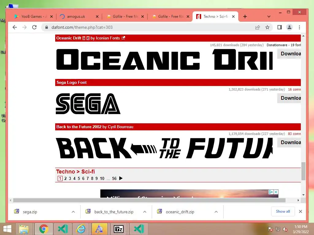Click the scroll down arrow of page scrollbar
Viewport: 314px width, 235px height.
(x=303, y=195)
